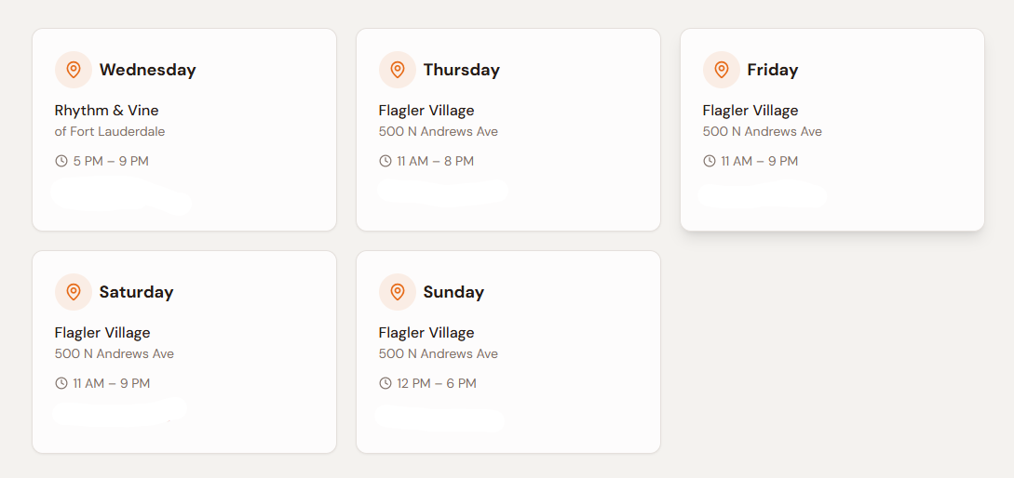Click Sunday's Flagler Village location name
The image size is (1014, 478).
[x=426, y=333]
